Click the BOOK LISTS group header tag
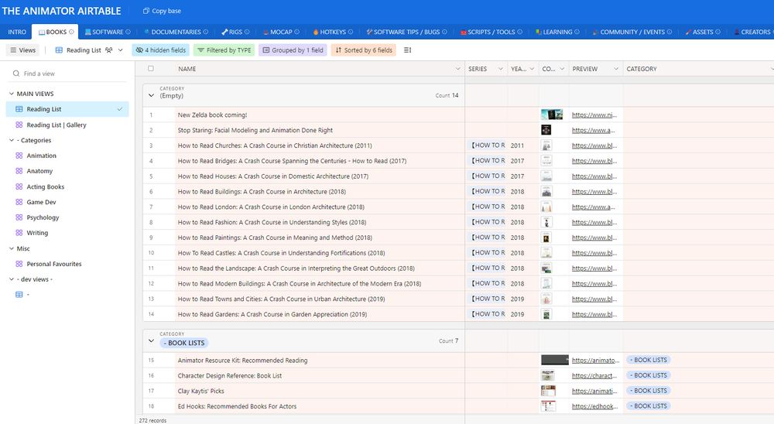Screen dimensions: 774x424 tap(184, 343)
